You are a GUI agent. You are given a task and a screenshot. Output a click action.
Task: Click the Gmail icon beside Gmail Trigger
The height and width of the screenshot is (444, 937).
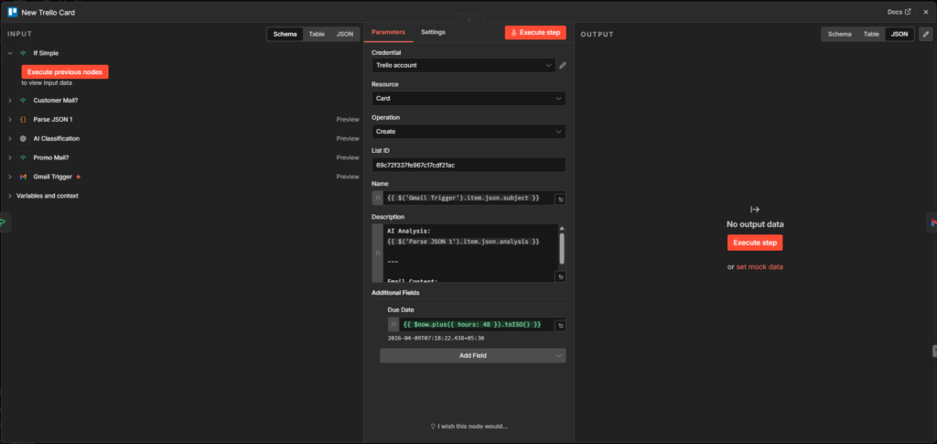coord(23,177)
